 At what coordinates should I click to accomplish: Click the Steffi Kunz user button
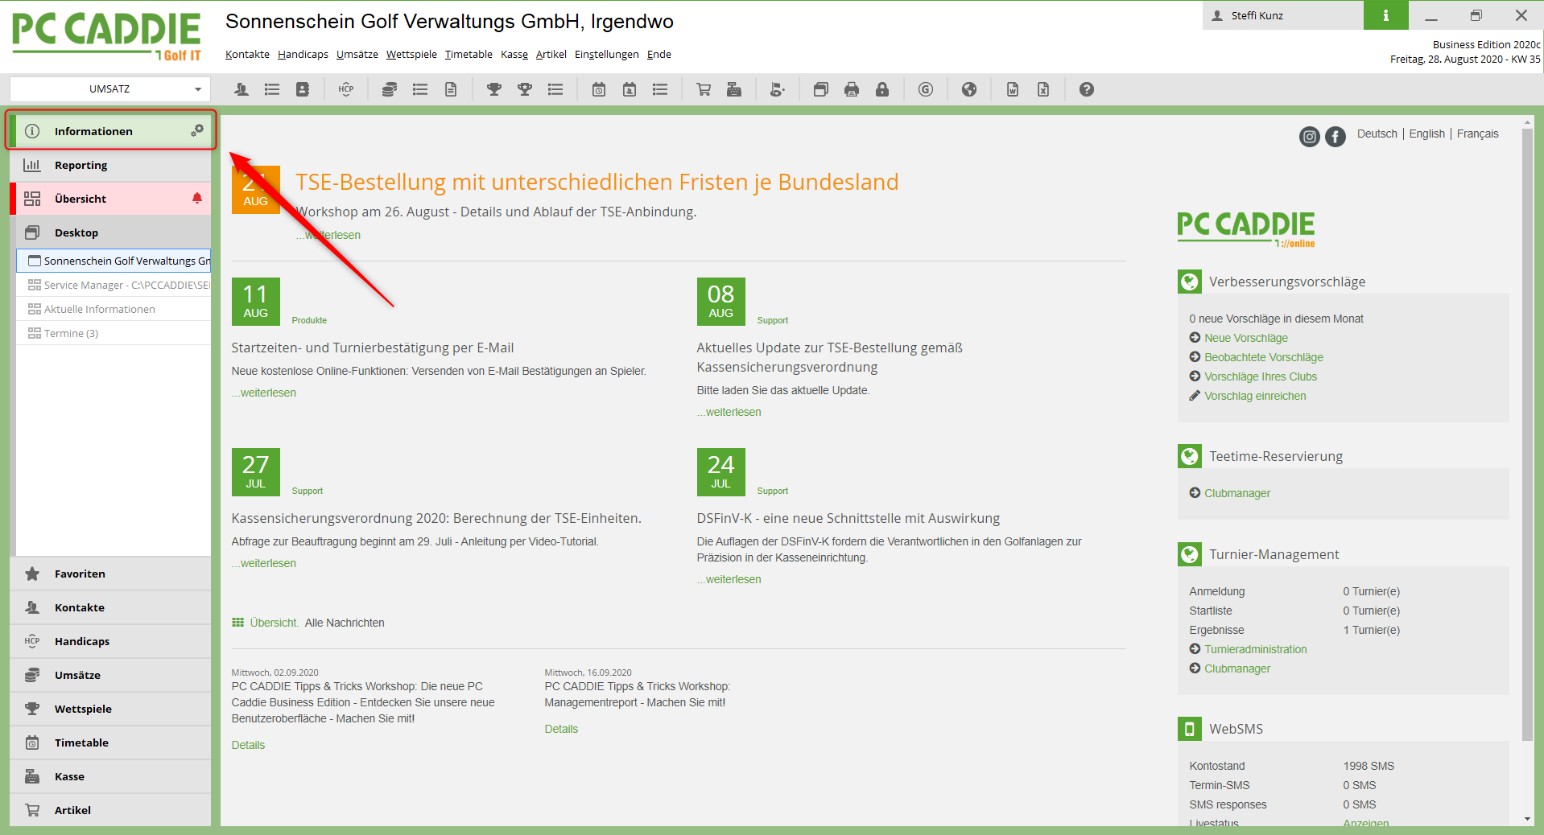(1283, 15)
